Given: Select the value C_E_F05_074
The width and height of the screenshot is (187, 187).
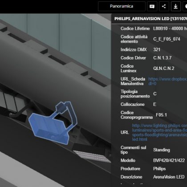Looking at the screenshot, I should point(167,39).
